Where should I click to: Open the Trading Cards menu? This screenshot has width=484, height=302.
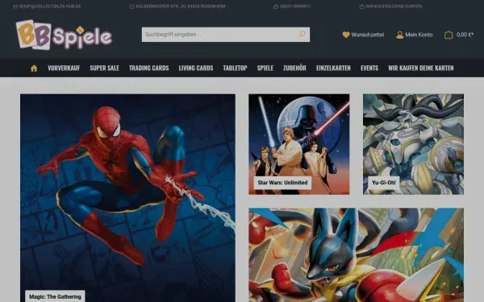click(x=148, y=68)
